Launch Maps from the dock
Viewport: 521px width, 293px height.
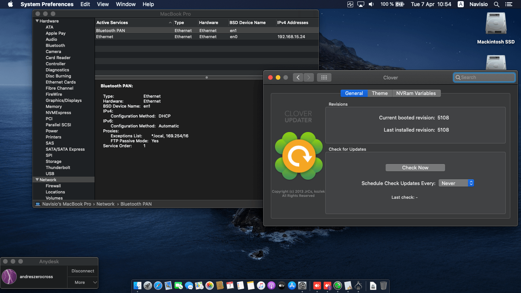pos(199,285)
